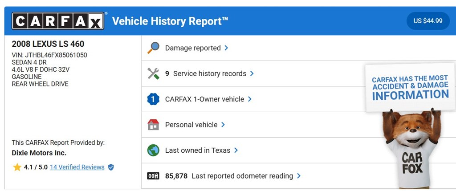Click the REAR WHEEL DRIVE text

tap(40, 84)
